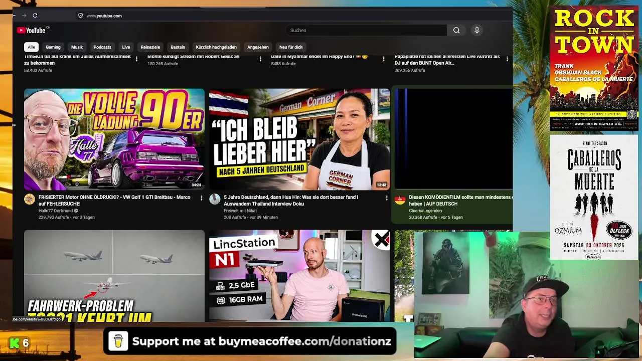Image resolution: width=642 pixels, height=361 pixels.
Task: Open the Papaplatte Live Auftritt video title
Action: click(447, 60)
